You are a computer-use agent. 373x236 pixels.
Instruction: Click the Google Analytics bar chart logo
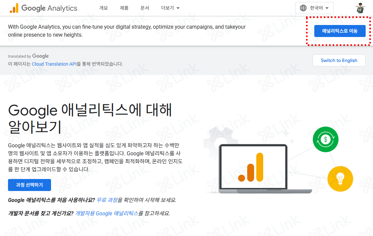coord(14,8)
